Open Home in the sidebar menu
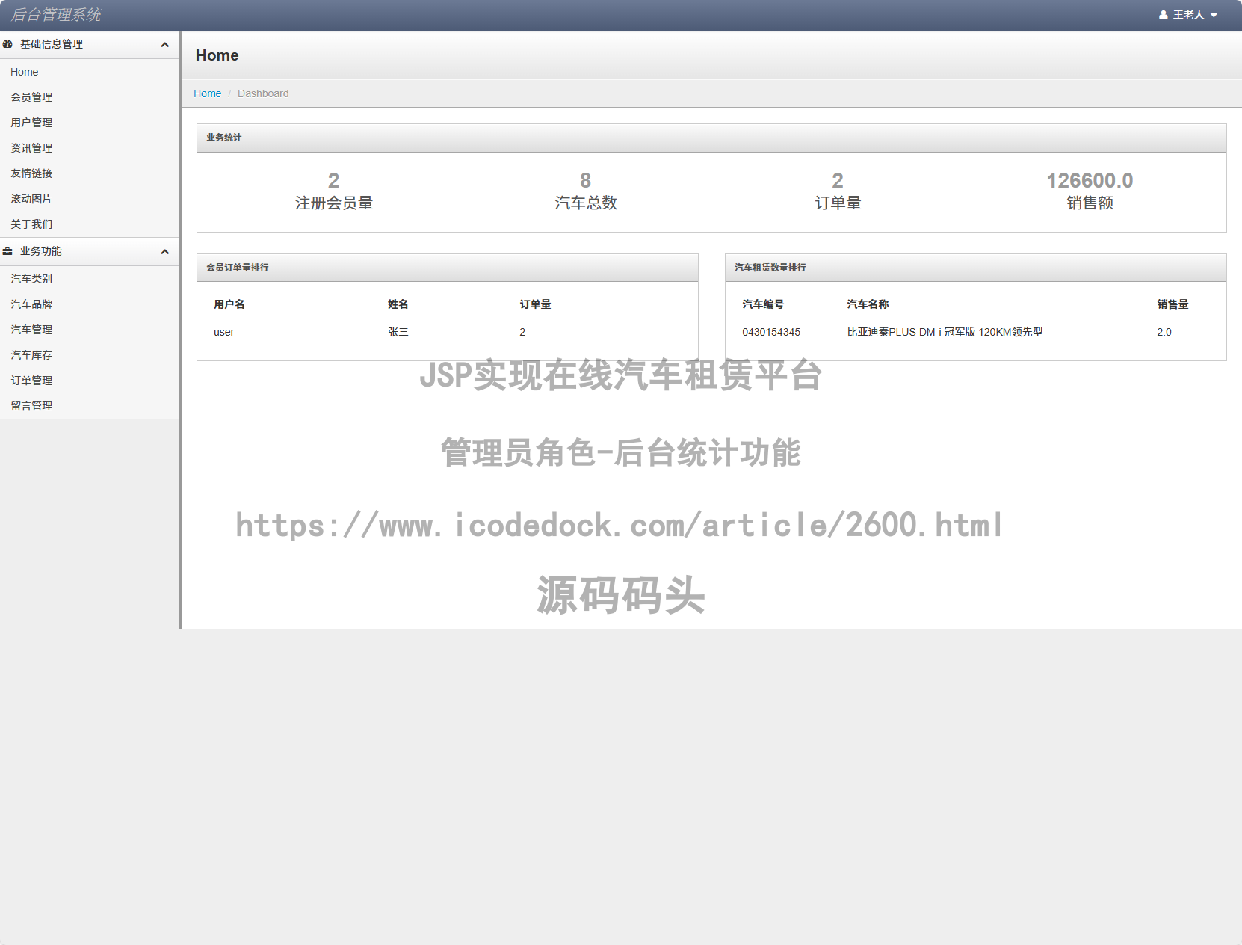 point(24,72)
